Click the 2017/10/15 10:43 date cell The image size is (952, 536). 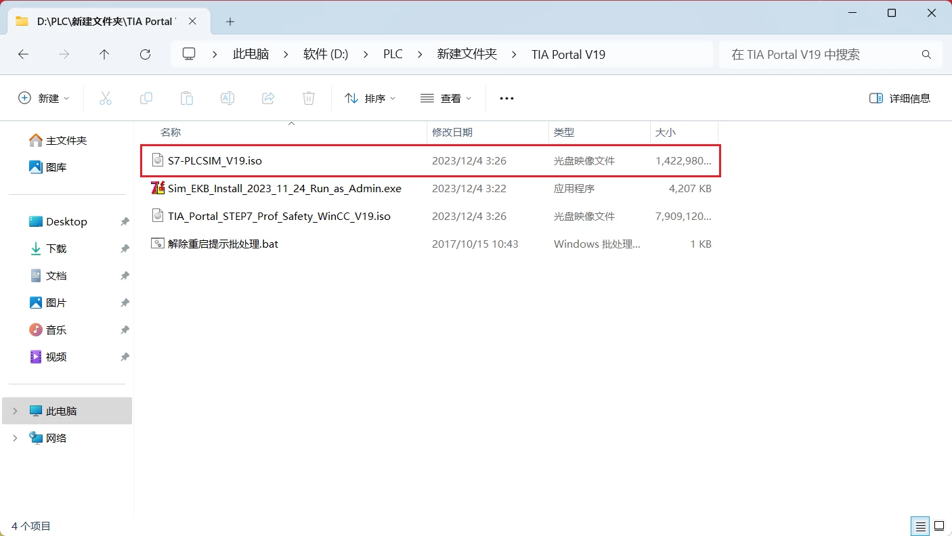point(475,244)
